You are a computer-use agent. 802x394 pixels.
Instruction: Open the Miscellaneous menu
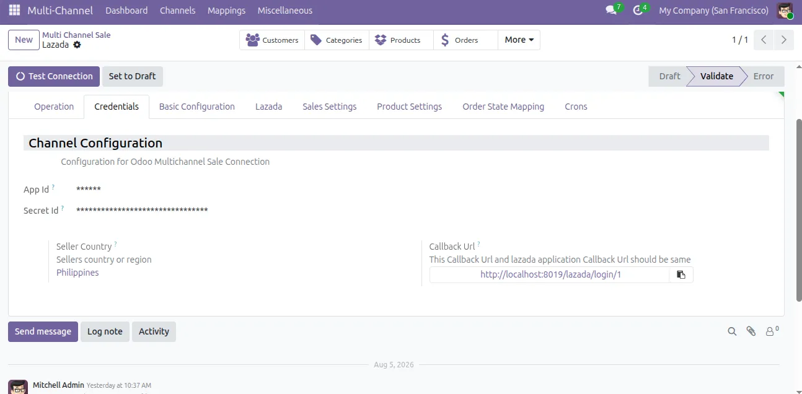click(x=285, y=11)
